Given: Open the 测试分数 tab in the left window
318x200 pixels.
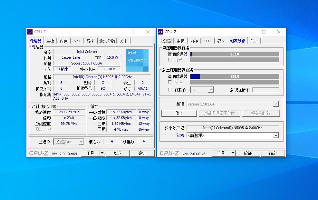Looking at the screenshot, I should point(107,41).
